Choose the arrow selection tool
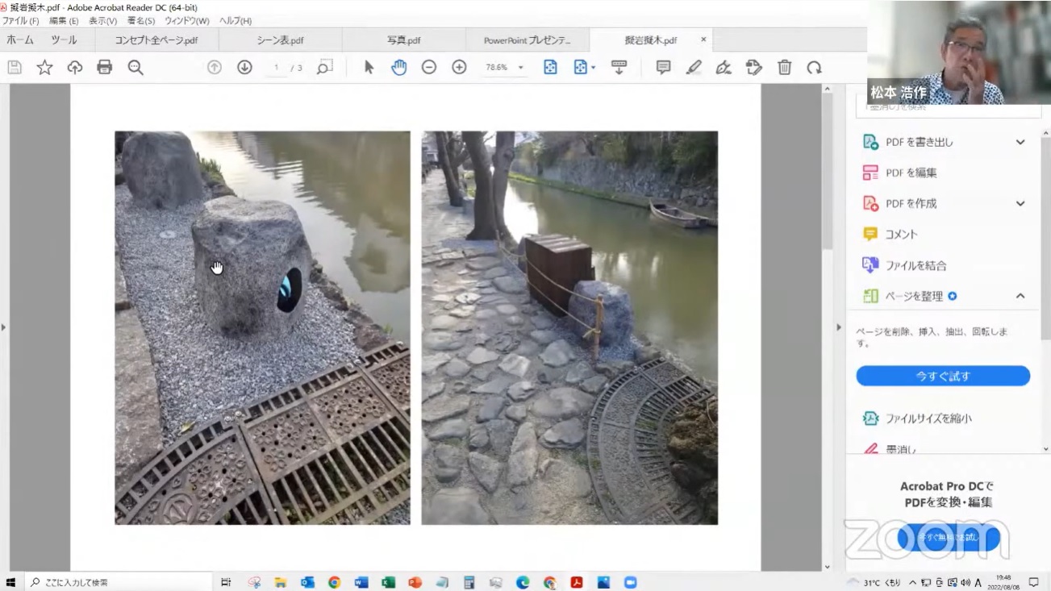The height and width of the screenshot is (591, 1051). point(369,68)
